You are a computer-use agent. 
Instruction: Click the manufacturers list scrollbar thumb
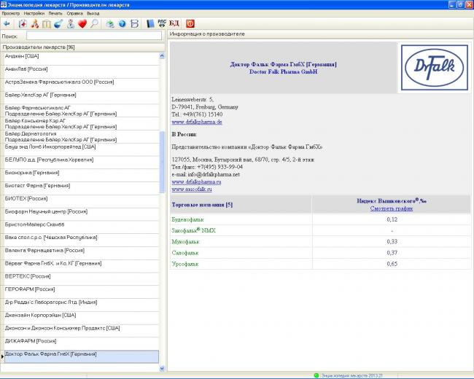point(162,162)
